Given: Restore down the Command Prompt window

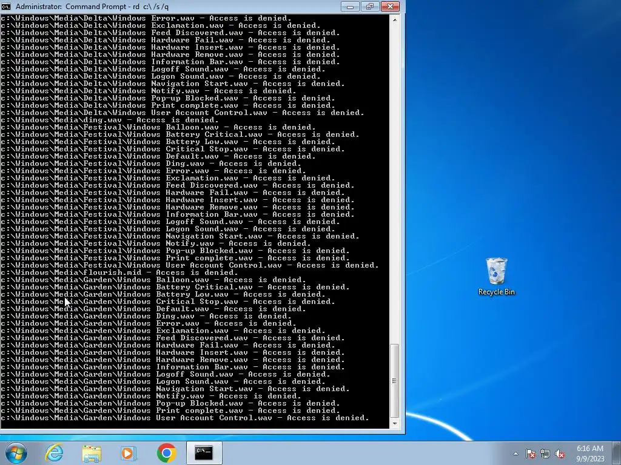Looking at the screenshot, I should click(x=370, y=6).
